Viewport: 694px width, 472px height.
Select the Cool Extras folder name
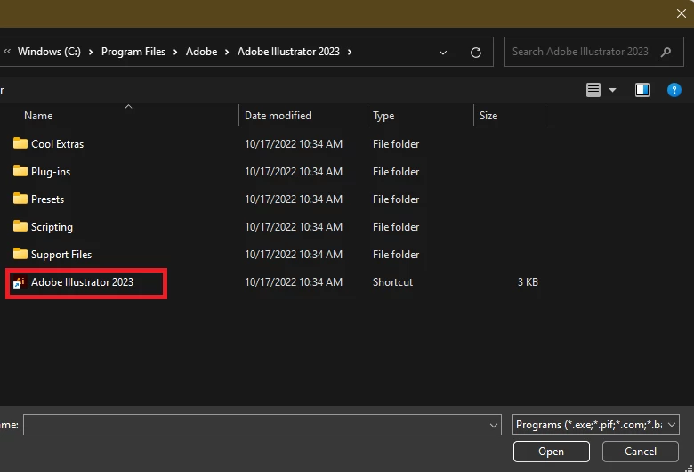[x=57, y=144]
